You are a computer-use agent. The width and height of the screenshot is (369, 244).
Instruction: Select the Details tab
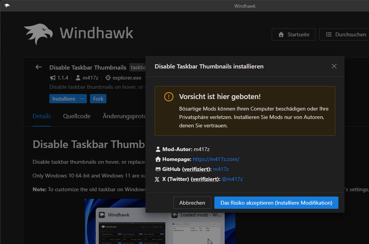coord(41,116)
